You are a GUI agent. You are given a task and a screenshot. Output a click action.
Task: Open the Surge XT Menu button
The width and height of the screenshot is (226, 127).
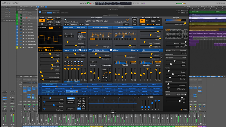(184, 110)
